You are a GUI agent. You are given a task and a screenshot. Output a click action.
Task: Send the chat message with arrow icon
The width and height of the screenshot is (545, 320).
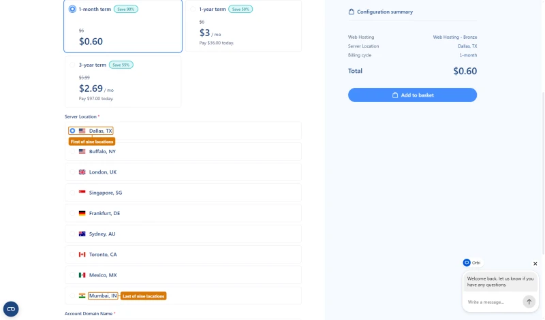tap(529, 302)
